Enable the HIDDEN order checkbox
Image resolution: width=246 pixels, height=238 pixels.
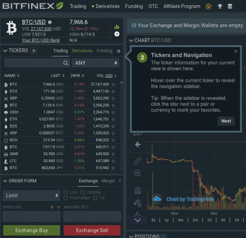point(83,192)
